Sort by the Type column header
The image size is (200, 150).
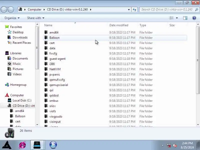click(143, 25)
